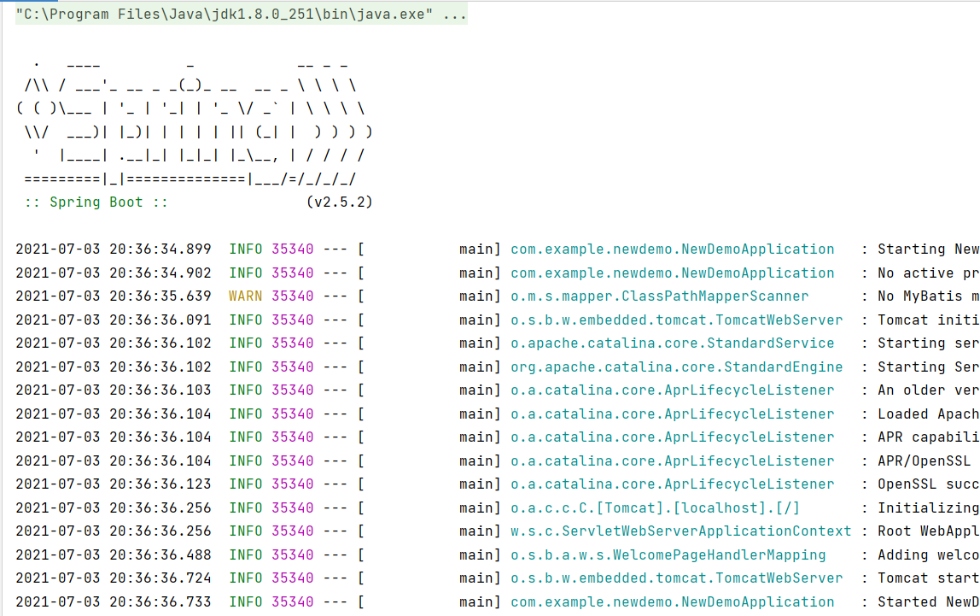
Task: Select the ':: Spring Boot ::' banner label
Action: 96,202
